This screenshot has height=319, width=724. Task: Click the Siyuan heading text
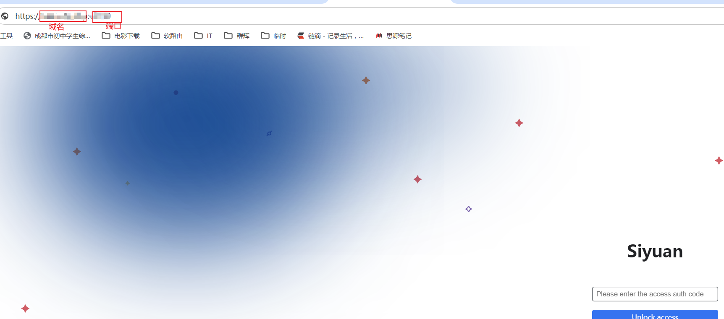655,252
